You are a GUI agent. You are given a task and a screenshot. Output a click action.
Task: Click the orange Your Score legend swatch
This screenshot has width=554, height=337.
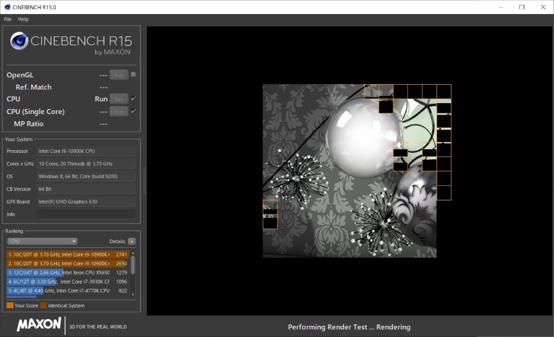(10, 306)
